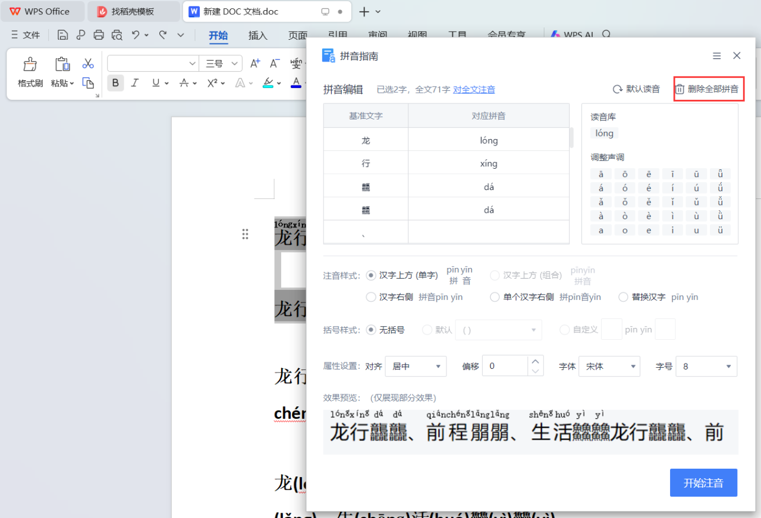
Task: Select 汉字右侧 radio option
Action: coord(371,297)
